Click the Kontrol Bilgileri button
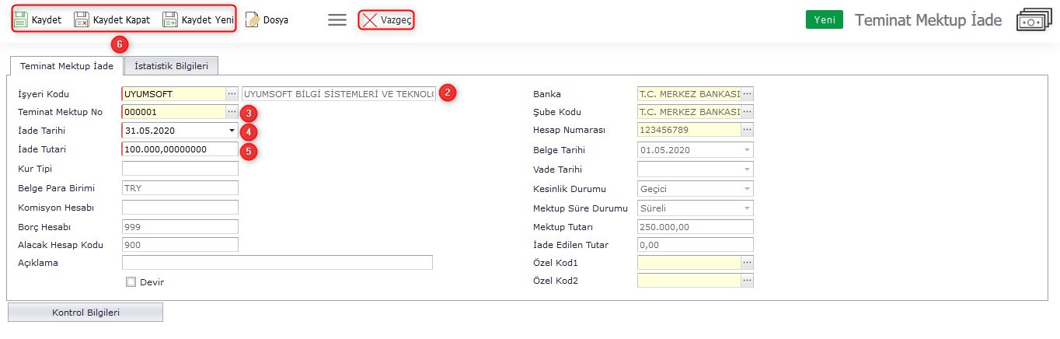This screenshot has height=339, width=1060. (85, 313)
